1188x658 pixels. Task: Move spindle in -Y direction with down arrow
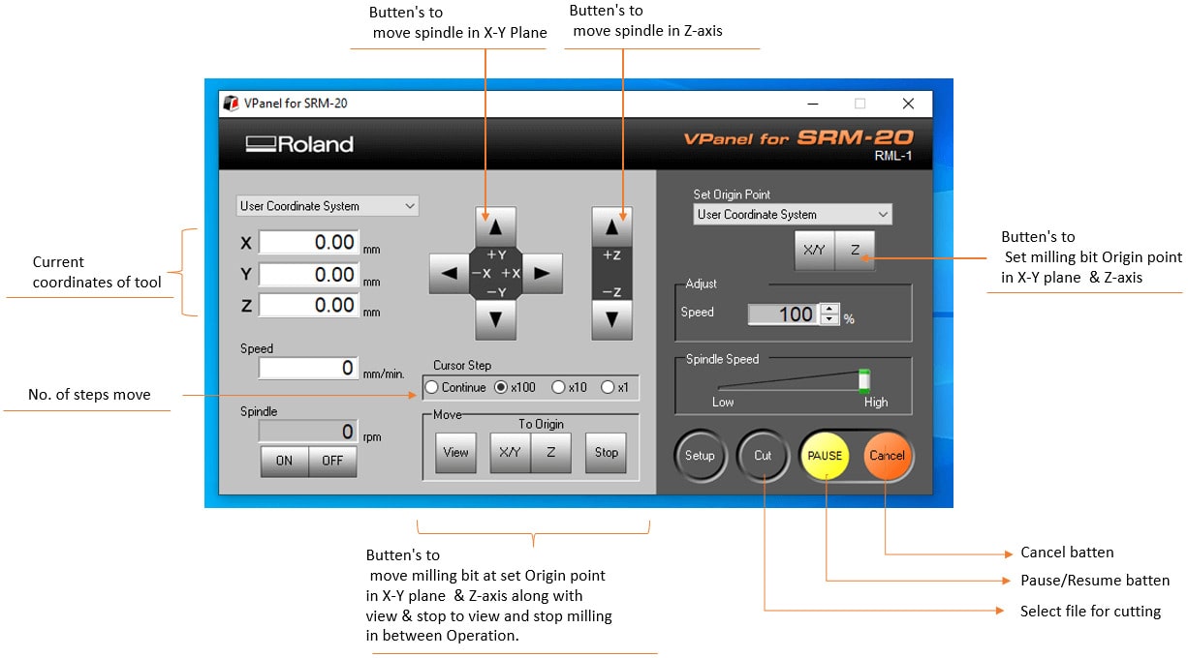click(x=495, y=319)
